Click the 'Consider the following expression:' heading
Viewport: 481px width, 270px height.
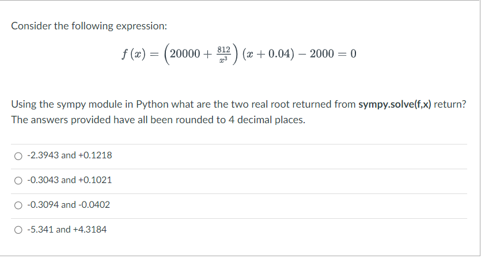click(x=89, y=26)
